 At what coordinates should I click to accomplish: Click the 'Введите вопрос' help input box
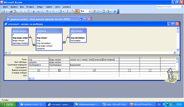(166, 6)
